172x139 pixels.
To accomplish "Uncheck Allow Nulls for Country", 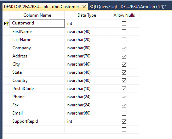I will coord(124,80).
